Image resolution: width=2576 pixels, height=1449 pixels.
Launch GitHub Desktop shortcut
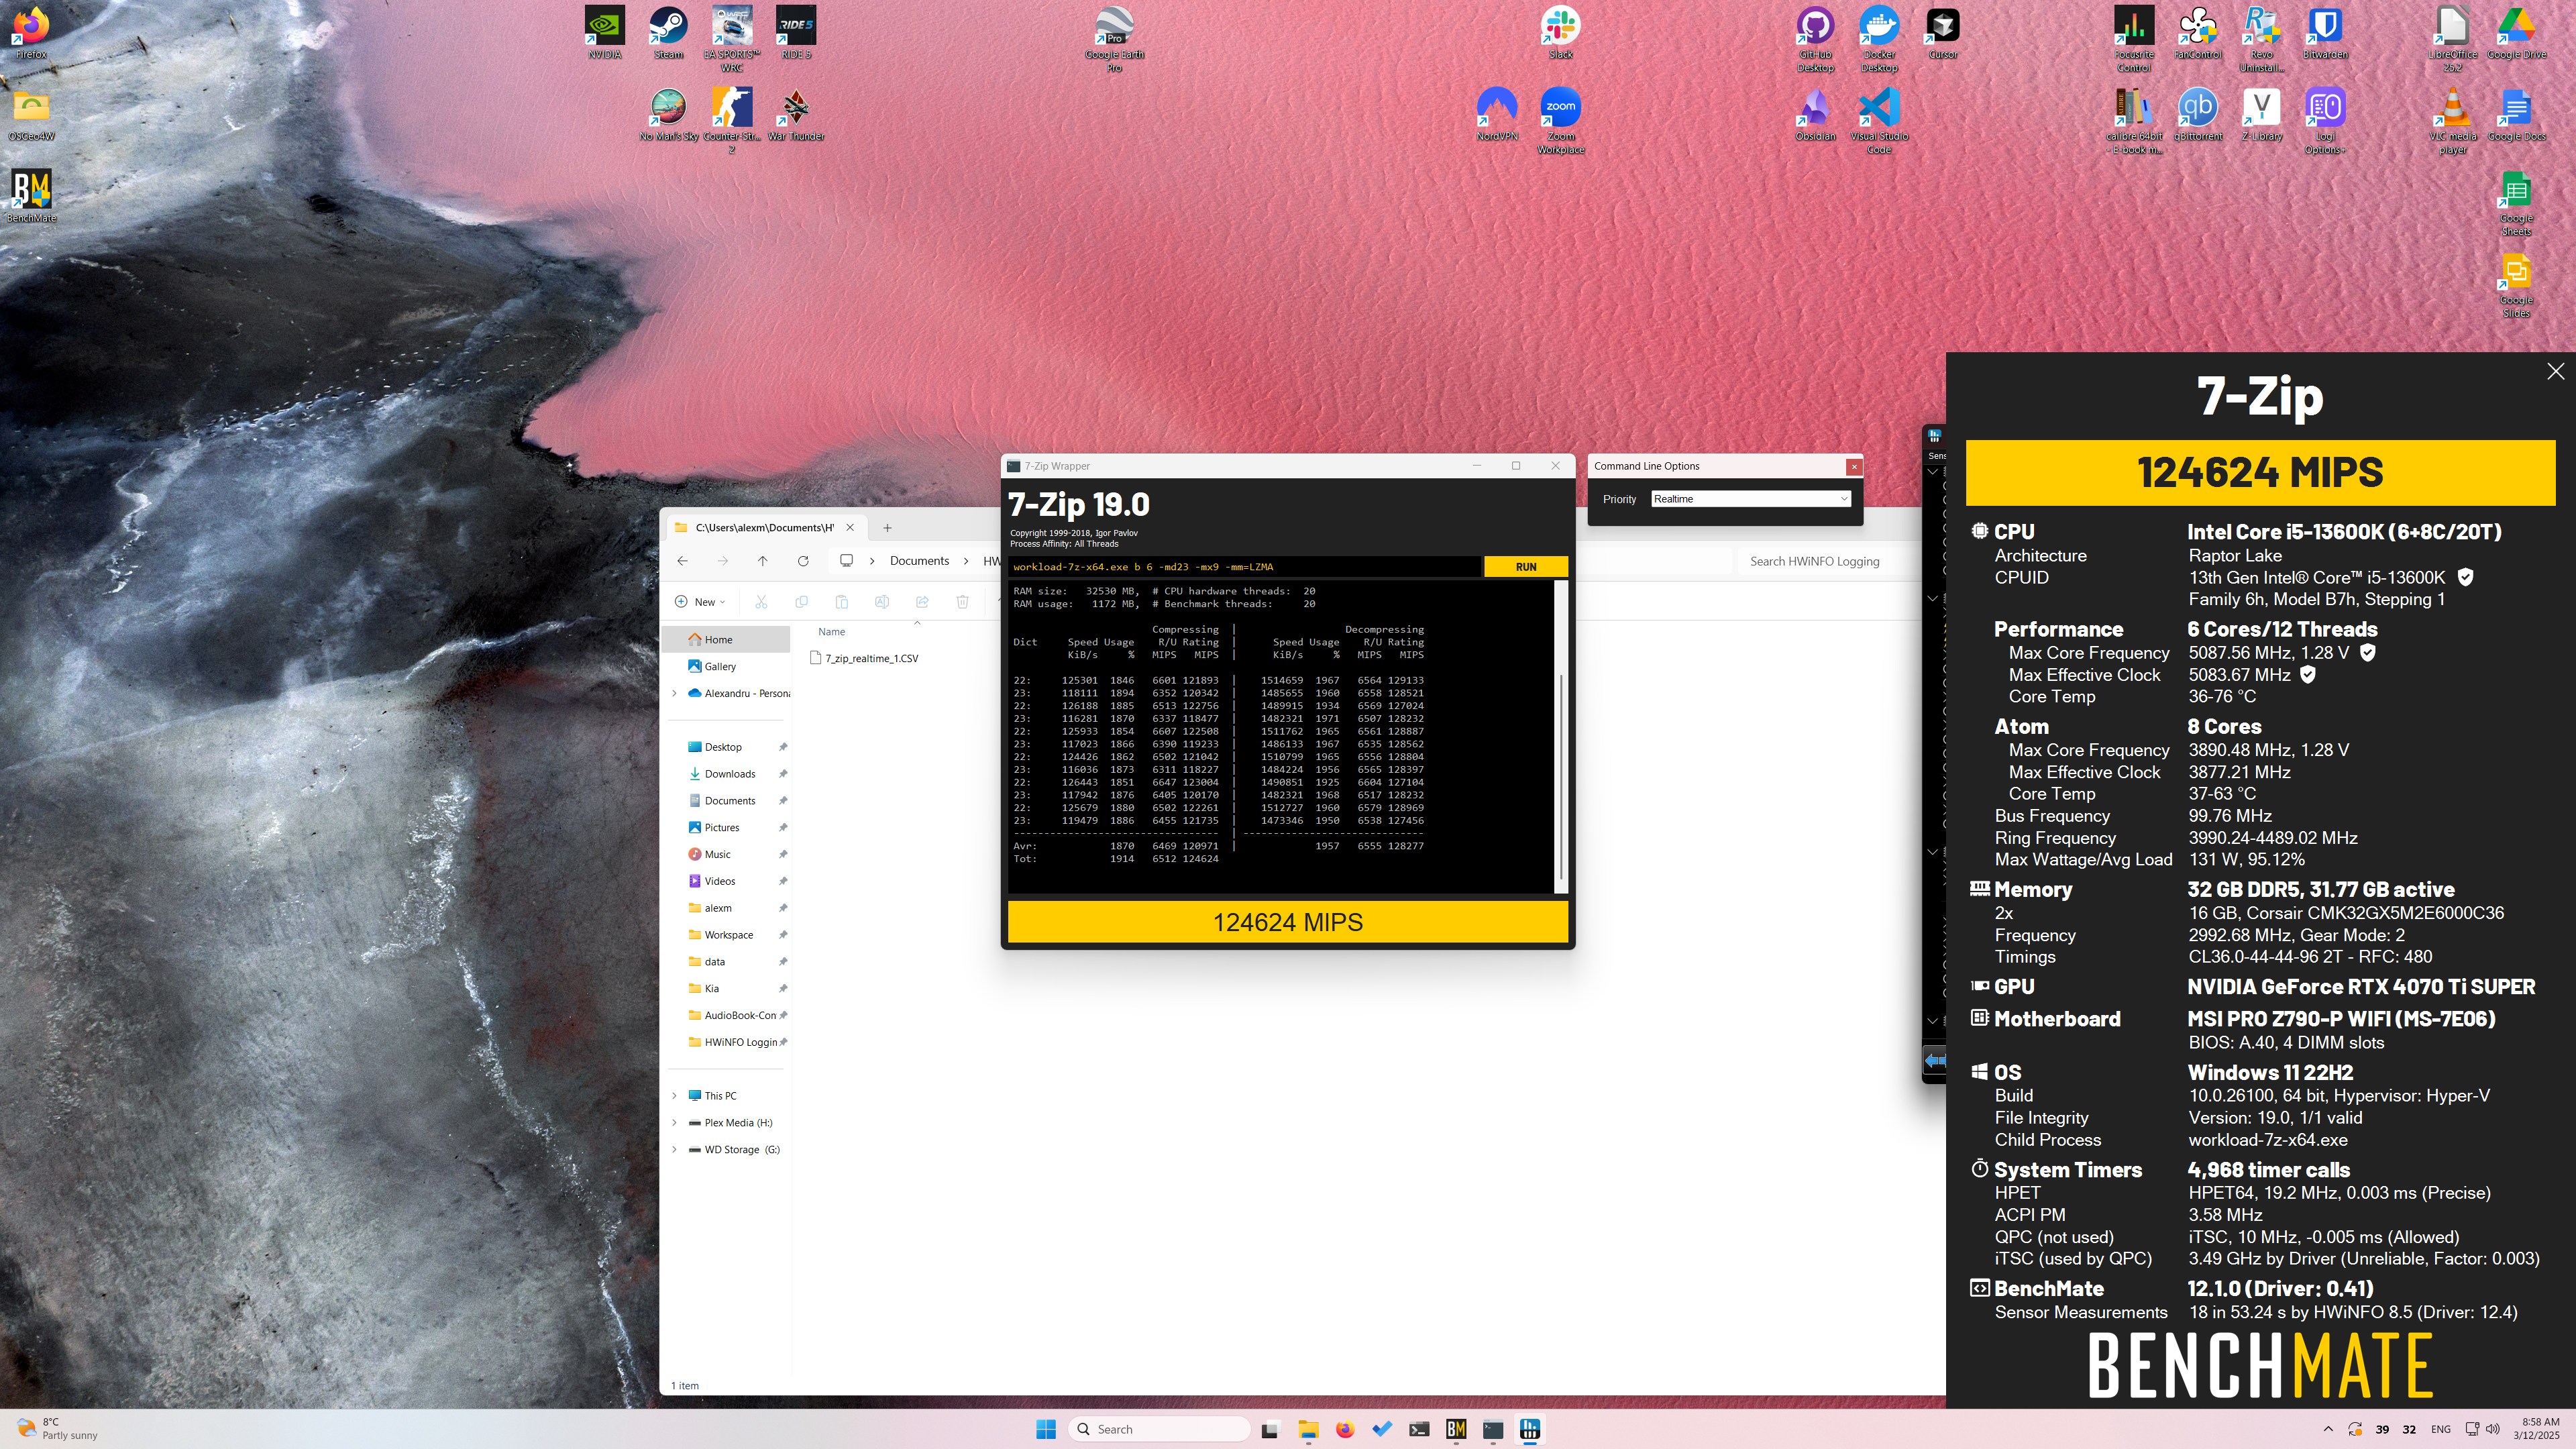pos(1815,38)
